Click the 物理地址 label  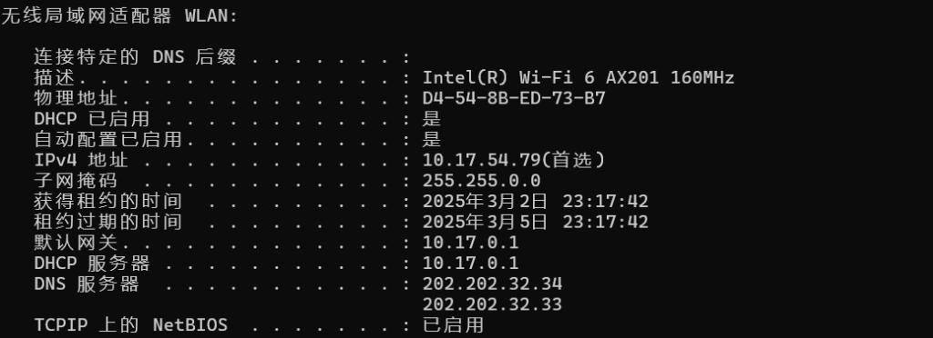point(76,98)
